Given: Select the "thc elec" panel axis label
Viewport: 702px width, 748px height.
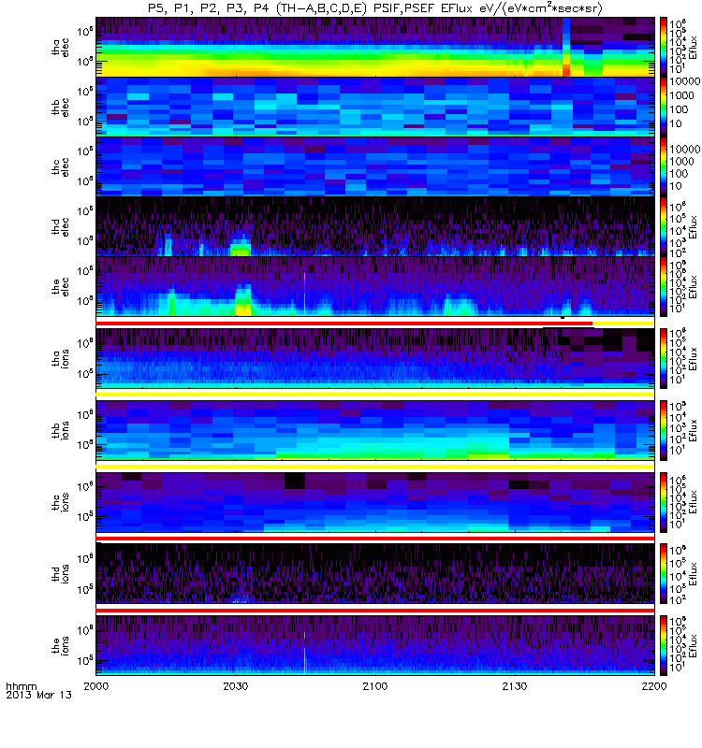Looking at the screenshot, I should coord(60,166).
